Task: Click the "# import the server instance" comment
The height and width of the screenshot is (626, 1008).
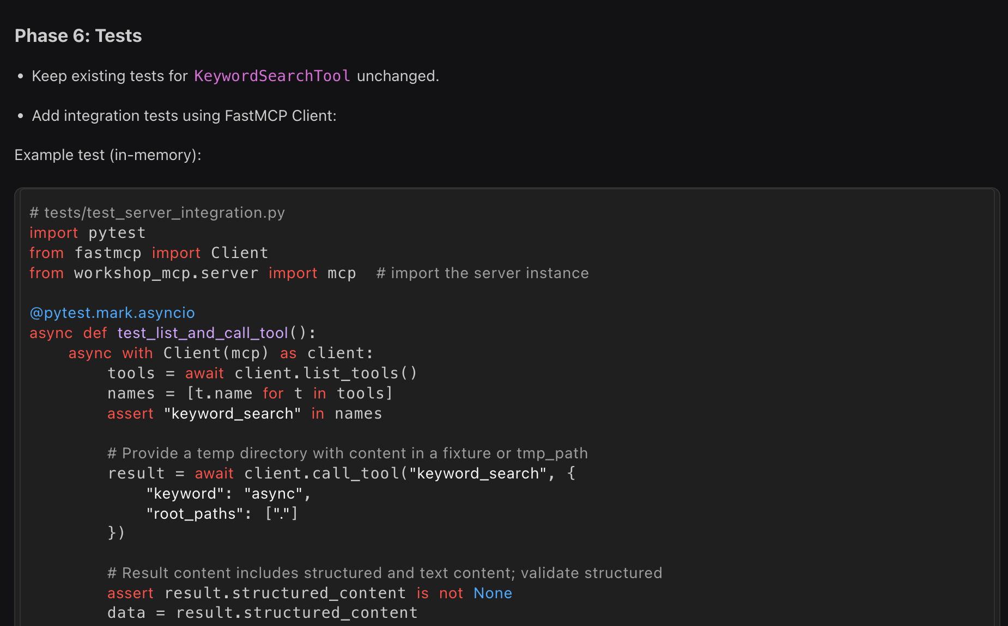Action: [x=482, y=273]
